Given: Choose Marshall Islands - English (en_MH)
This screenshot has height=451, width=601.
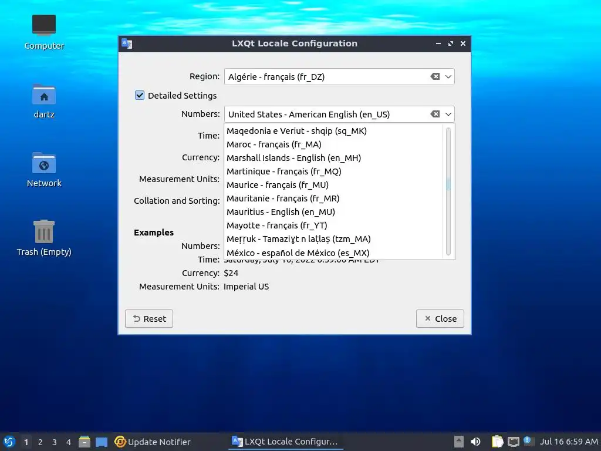Looking at the screenshot, I should click(334, 157).
